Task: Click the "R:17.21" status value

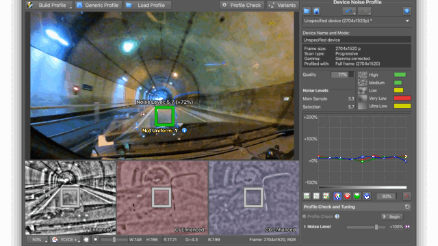Action: click(x=170, y=240)
